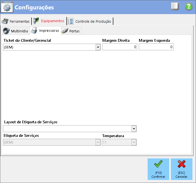Focus the Margem Esquerda input field
This screenshot has width=196, height=183.
click(156, 47)
